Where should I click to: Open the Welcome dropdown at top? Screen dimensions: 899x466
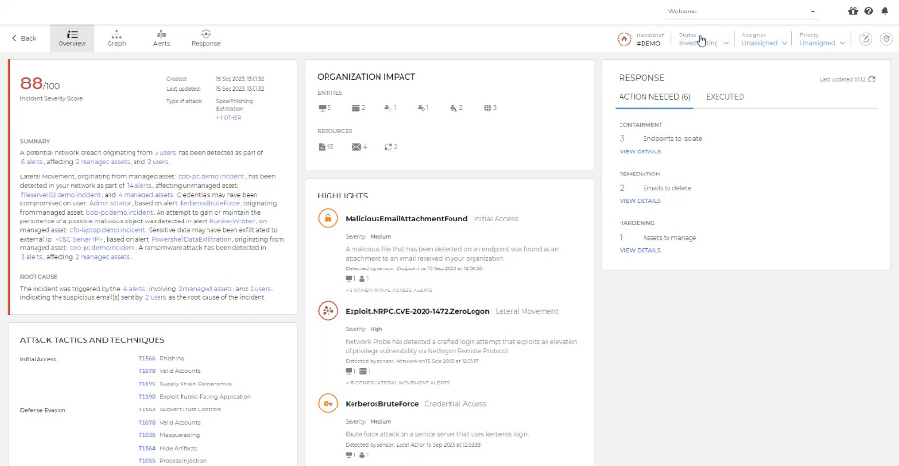(741, 12)
